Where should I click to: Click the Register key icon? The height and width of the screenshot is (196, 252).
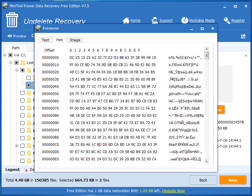[x=227, y=21]
